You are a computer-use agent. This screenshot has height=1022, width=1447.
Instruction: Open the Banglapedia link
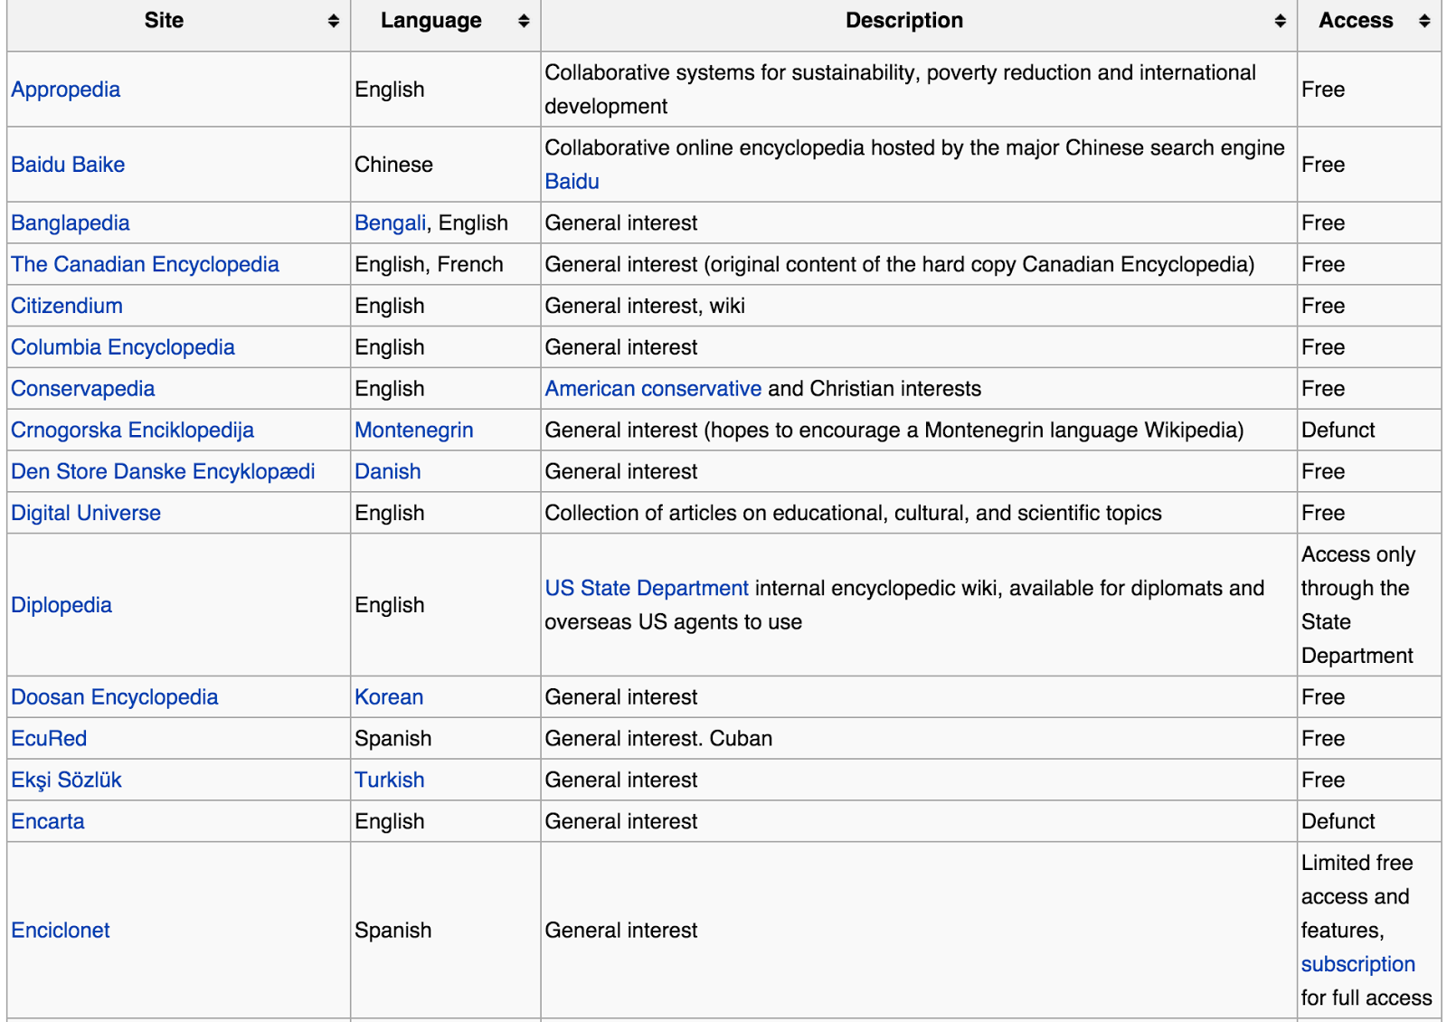point(70,222)
